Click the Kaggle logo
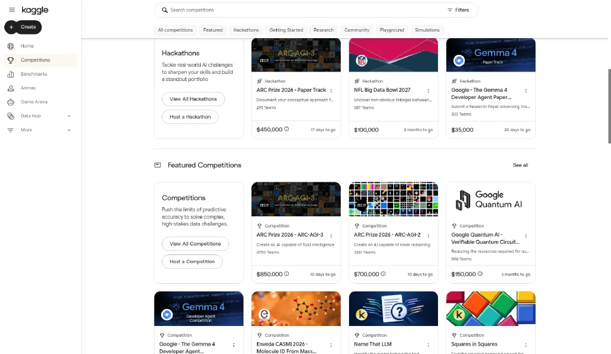 pyautogui.click(x=35, y=10)
